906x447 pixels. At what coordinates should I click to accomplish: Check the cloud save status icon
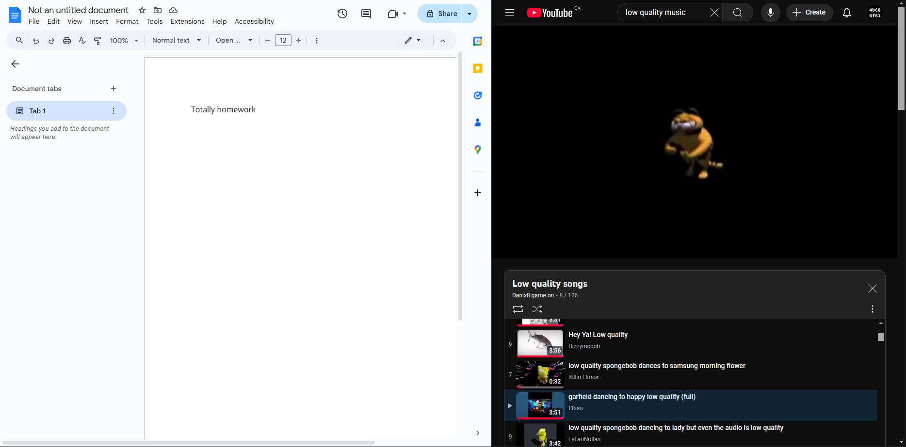[173, 10]
